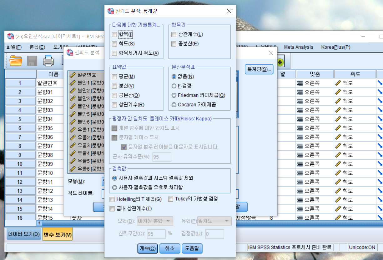Click the green plus toolbar icon
The width and height of the screenshot is (383, 260).
pyautogui.click(x=280, y=62)
